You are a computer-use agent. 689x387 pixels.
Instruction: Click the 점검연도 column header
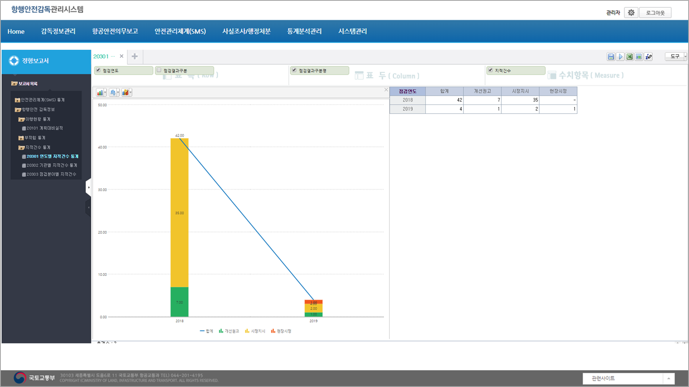[408, 91]
